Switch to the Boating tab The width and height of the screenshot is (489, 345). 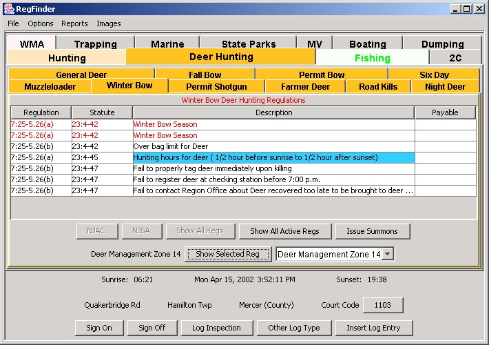coord(368,43)
